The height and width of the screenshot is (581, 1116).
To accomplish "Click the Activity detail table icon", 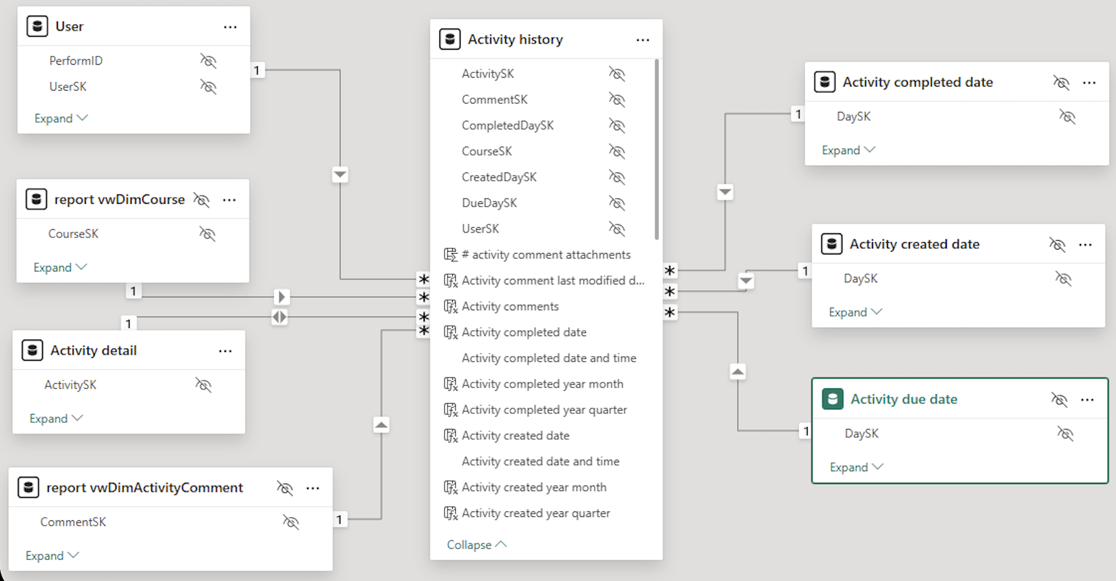I will pos(32,351).
